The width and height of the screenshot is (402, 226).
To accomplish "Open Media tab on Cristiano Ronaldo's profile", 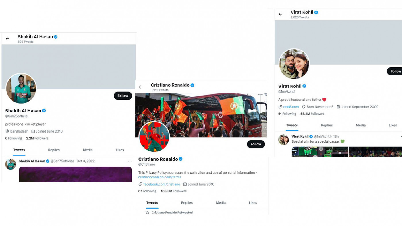I will pyautogui.click(x=221, y=203).
